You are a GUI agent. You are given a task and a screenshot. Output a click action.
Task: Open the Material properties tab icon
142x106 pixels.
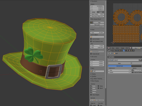tap(128, 50)
